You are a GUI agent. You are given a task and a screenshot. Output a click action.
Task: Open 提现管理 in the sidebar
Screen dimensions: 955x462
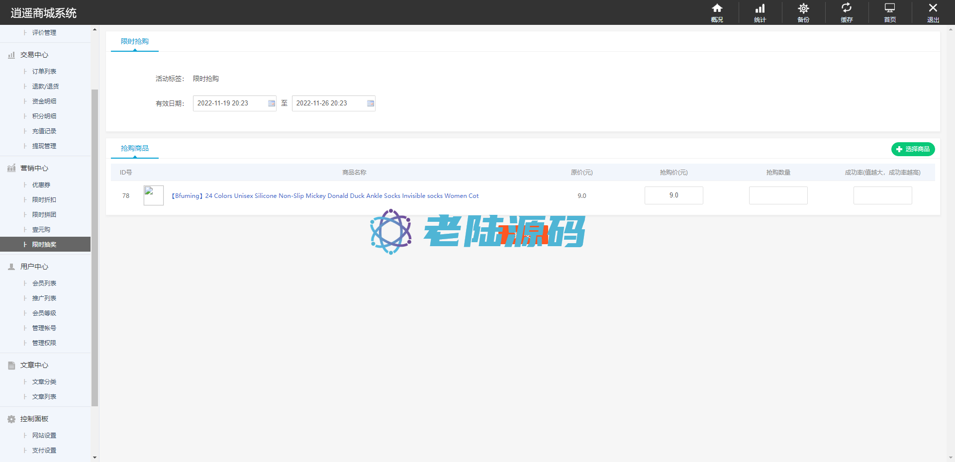[x=44, y=146]
